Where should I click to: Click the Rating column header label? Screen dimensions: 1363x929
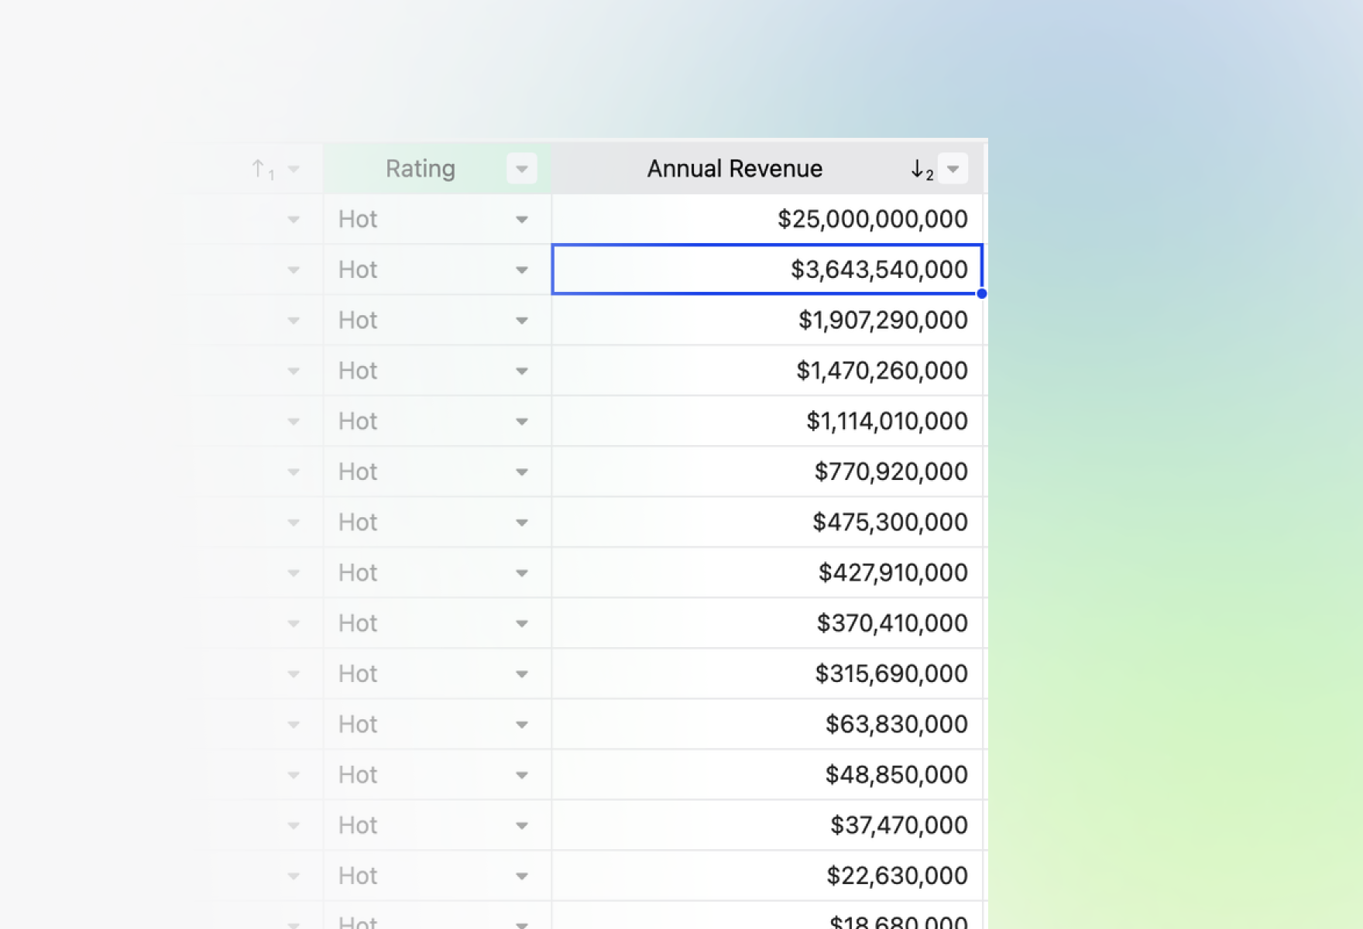[421, 169]
